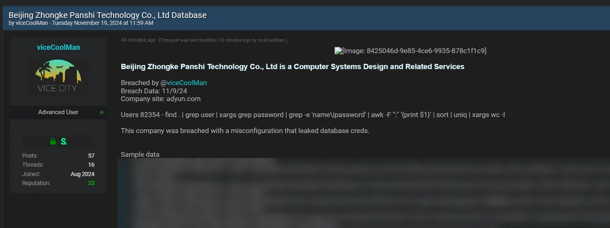The width and height of the screenshot is (610, 228).
Task: Open viceCoolMan profile from sidebar username
Action: click(x=58, y=48)
